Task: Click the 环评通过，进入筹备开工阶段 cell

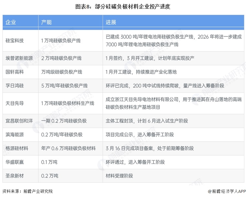Action: coord(173,162)
